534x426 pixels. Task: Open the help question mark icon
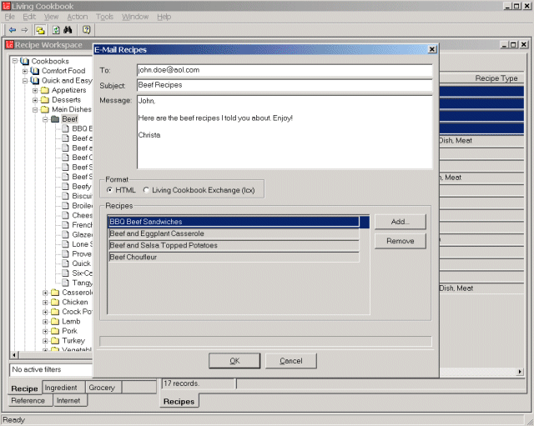[87, 30]
